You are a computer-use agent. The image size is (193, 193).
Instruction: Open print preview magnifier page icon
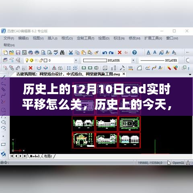(43, 52)
